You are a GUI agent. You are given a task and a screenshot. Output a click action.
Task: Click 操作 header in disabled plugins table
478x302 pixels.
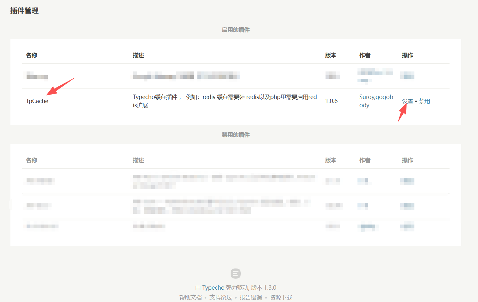408,160
